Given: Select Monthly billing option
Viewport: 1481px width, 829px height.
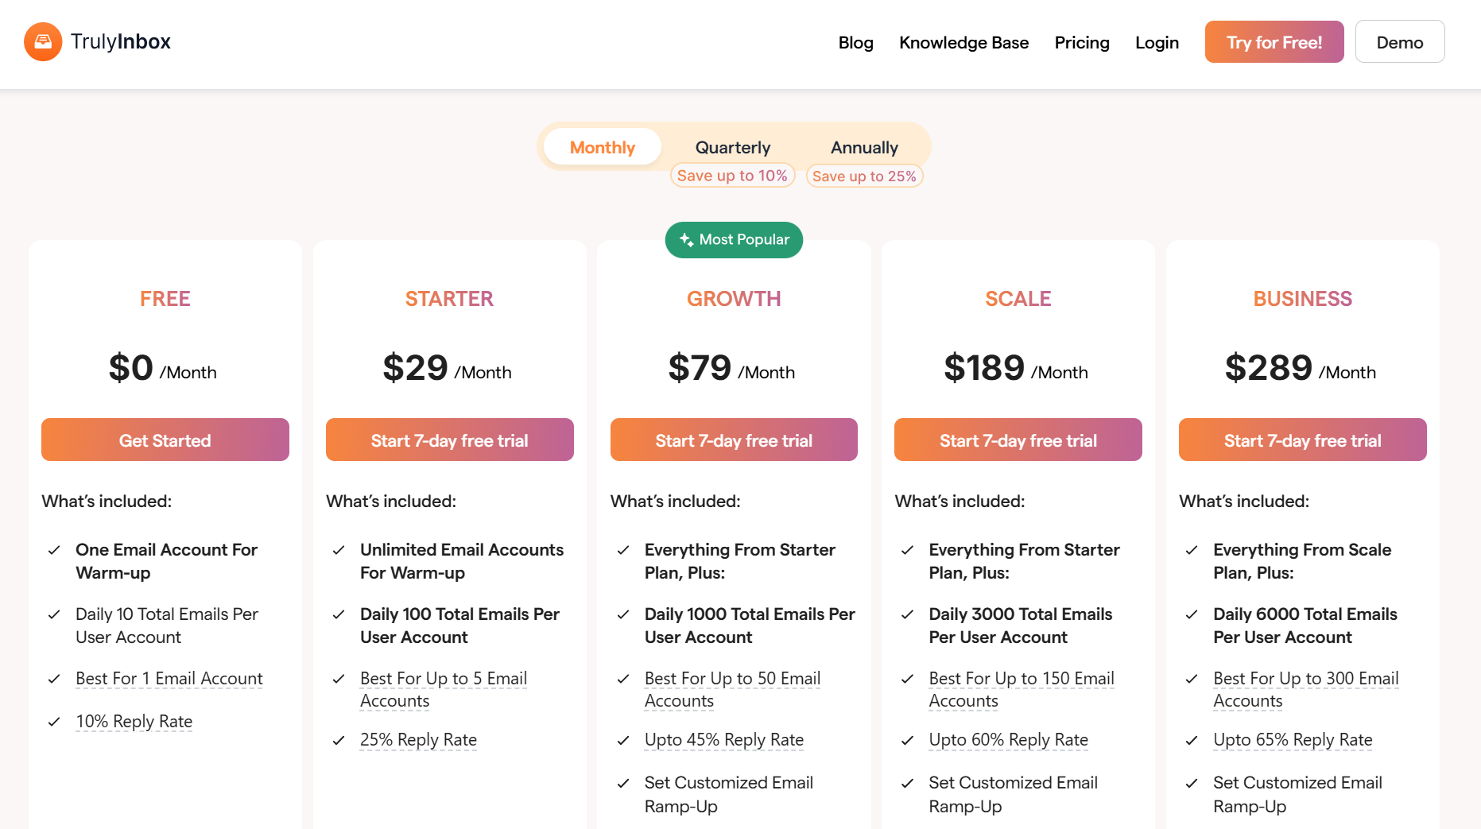Looking at the screenshot, I should pos(602,146).
